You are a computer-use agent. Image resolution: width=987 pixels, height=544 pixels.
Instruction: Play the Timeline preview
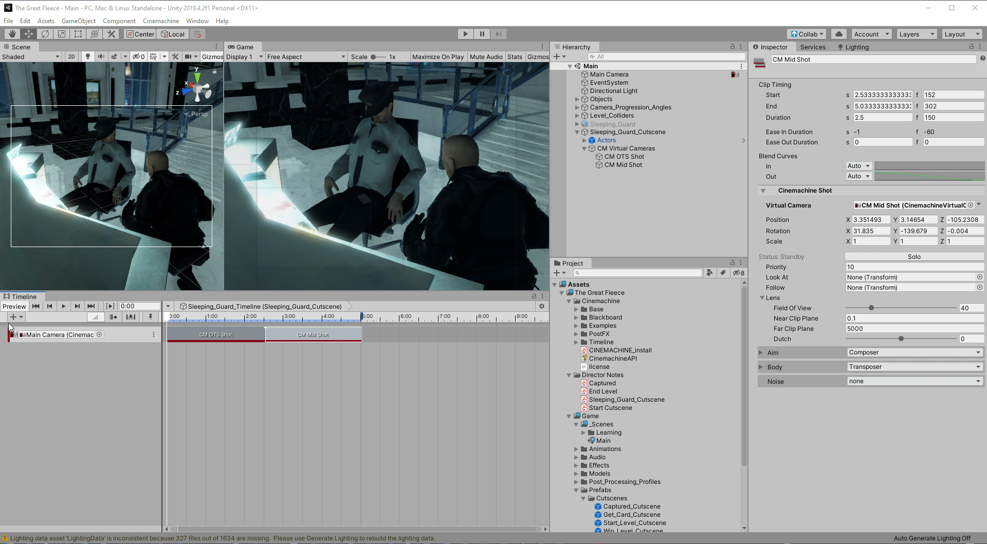(x=63, y=306)
